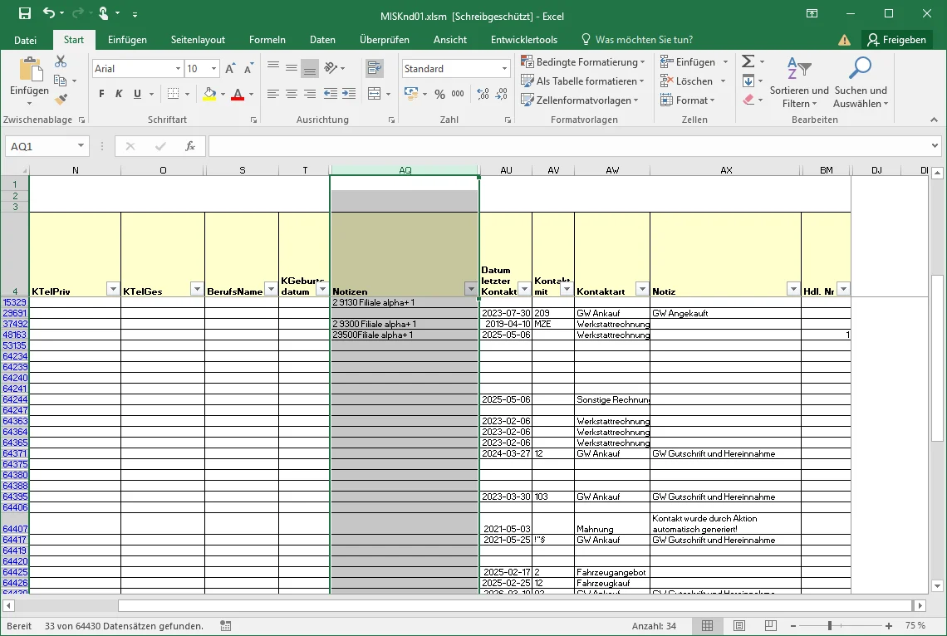
Task: Increase font size with the large A
Action: (229, 69)
